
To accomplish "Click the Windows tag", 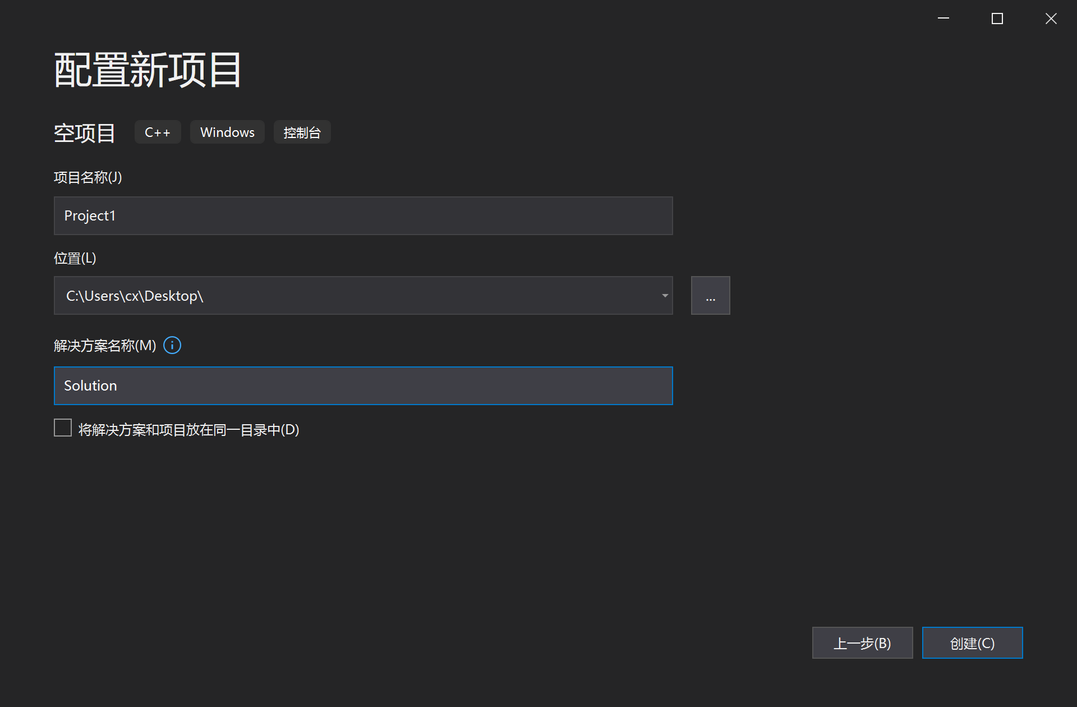I will (x=227, y=132).
